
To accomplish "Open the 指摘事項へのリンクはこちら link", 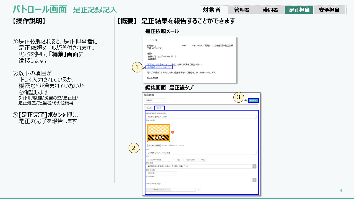I will pos(159,67).
